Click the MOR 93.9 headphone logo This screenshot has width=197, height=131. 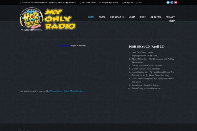click(32, 18)
